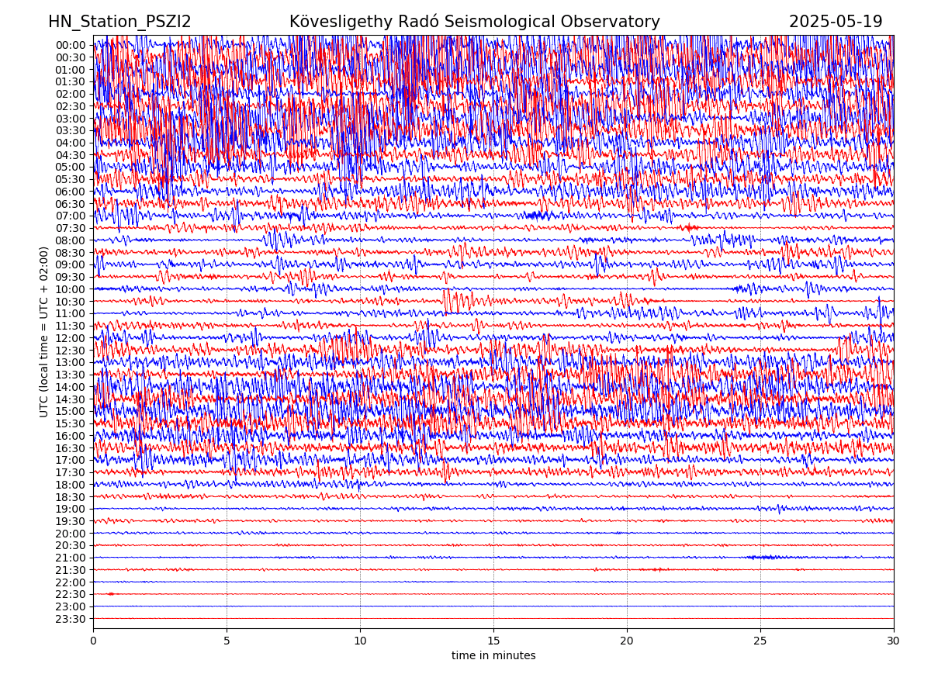Click the 20 tick on the minutes axis
Viewport: 931px width, 698px height.
(x=627, y=641)
